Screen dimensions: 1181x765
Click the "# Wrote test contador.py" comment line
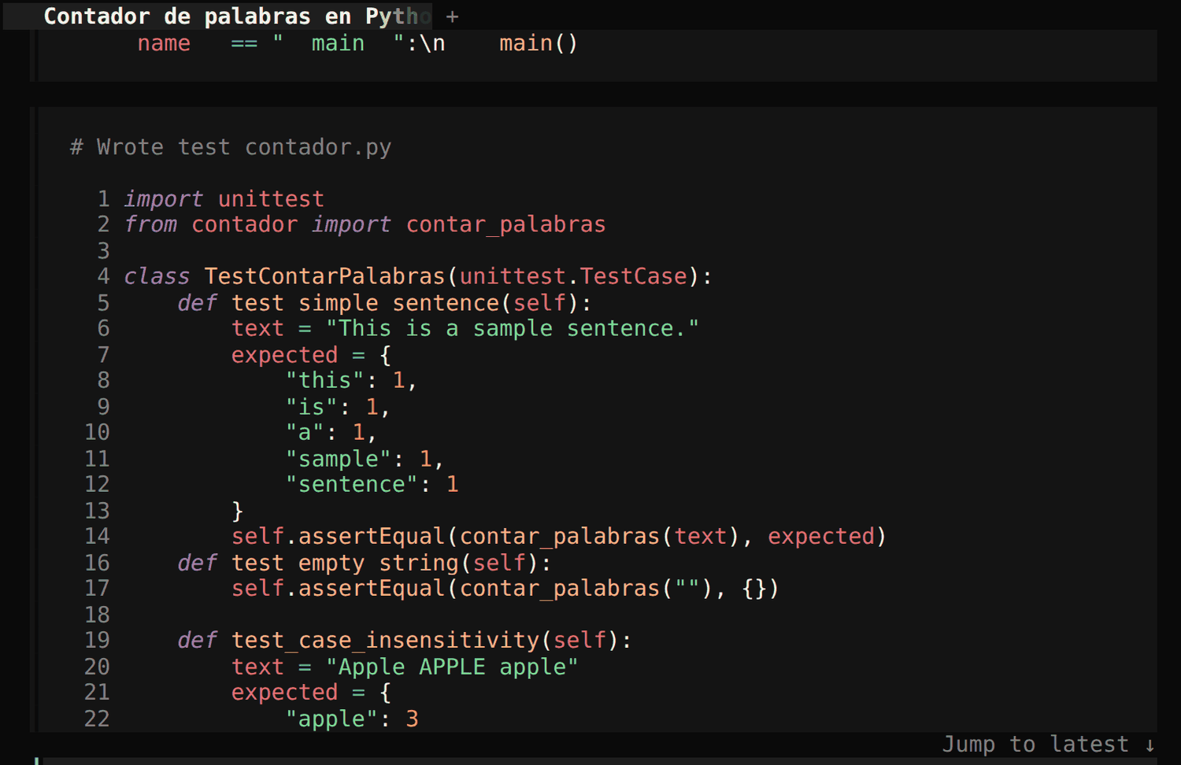click(231, 147)
